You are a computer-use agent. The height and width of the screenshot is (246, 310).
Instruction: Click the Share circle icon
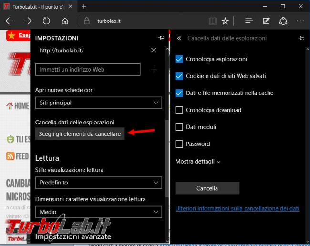283,21
